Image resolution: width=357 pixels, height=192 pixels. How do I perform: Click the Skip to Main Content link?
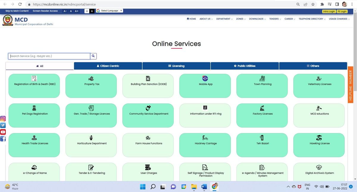17,11
